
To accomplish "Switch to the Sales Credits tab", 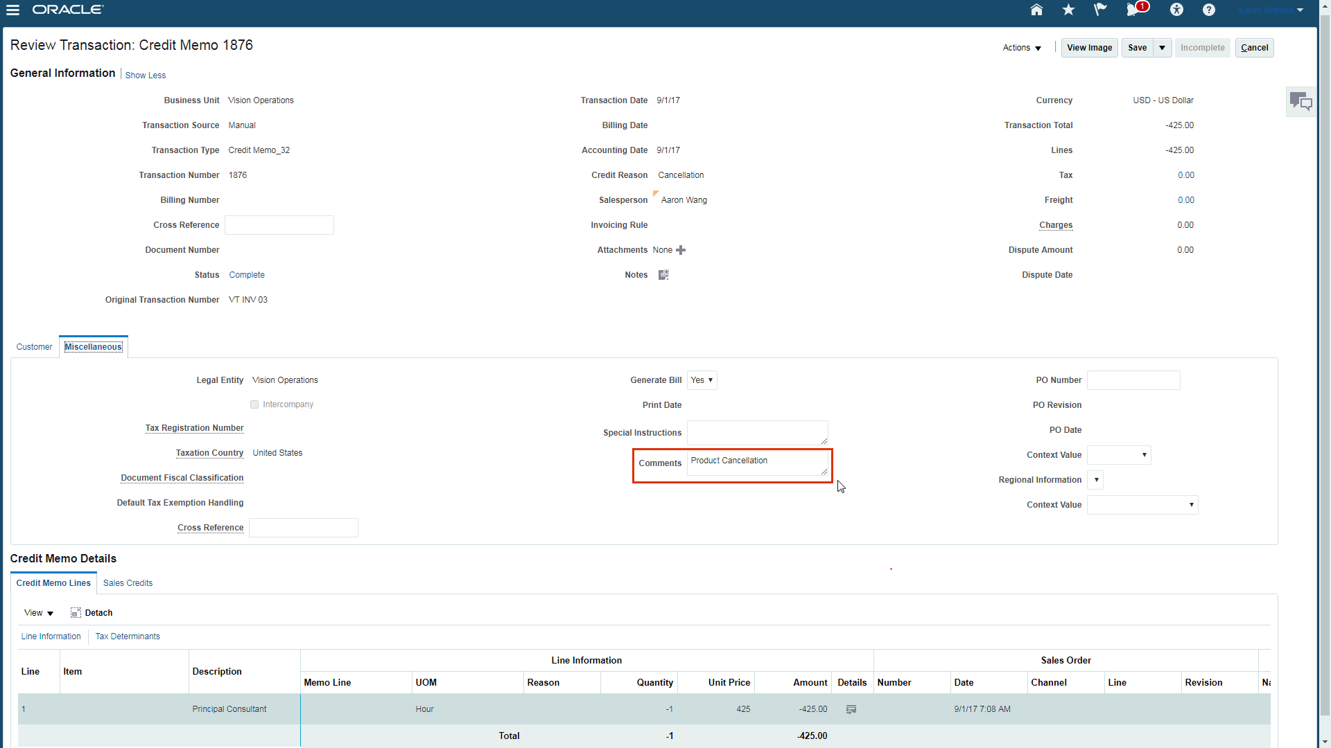I will (x=128, y=583).
